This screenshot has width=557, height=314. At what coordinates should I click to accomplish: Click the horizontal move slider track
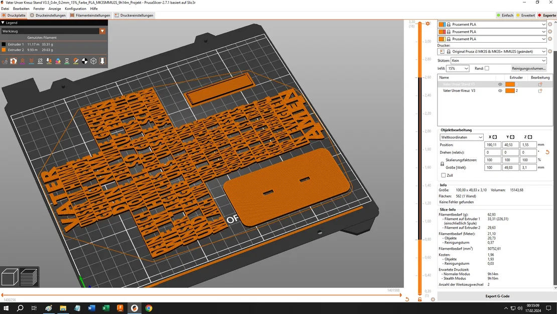coord(201,295)
